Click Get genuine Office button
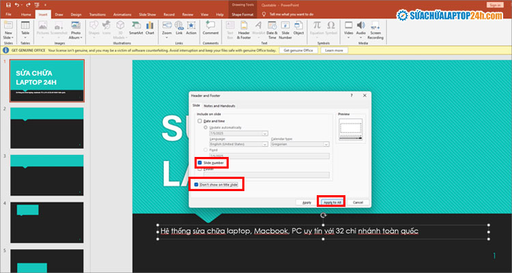 click(x=298, y=51)
